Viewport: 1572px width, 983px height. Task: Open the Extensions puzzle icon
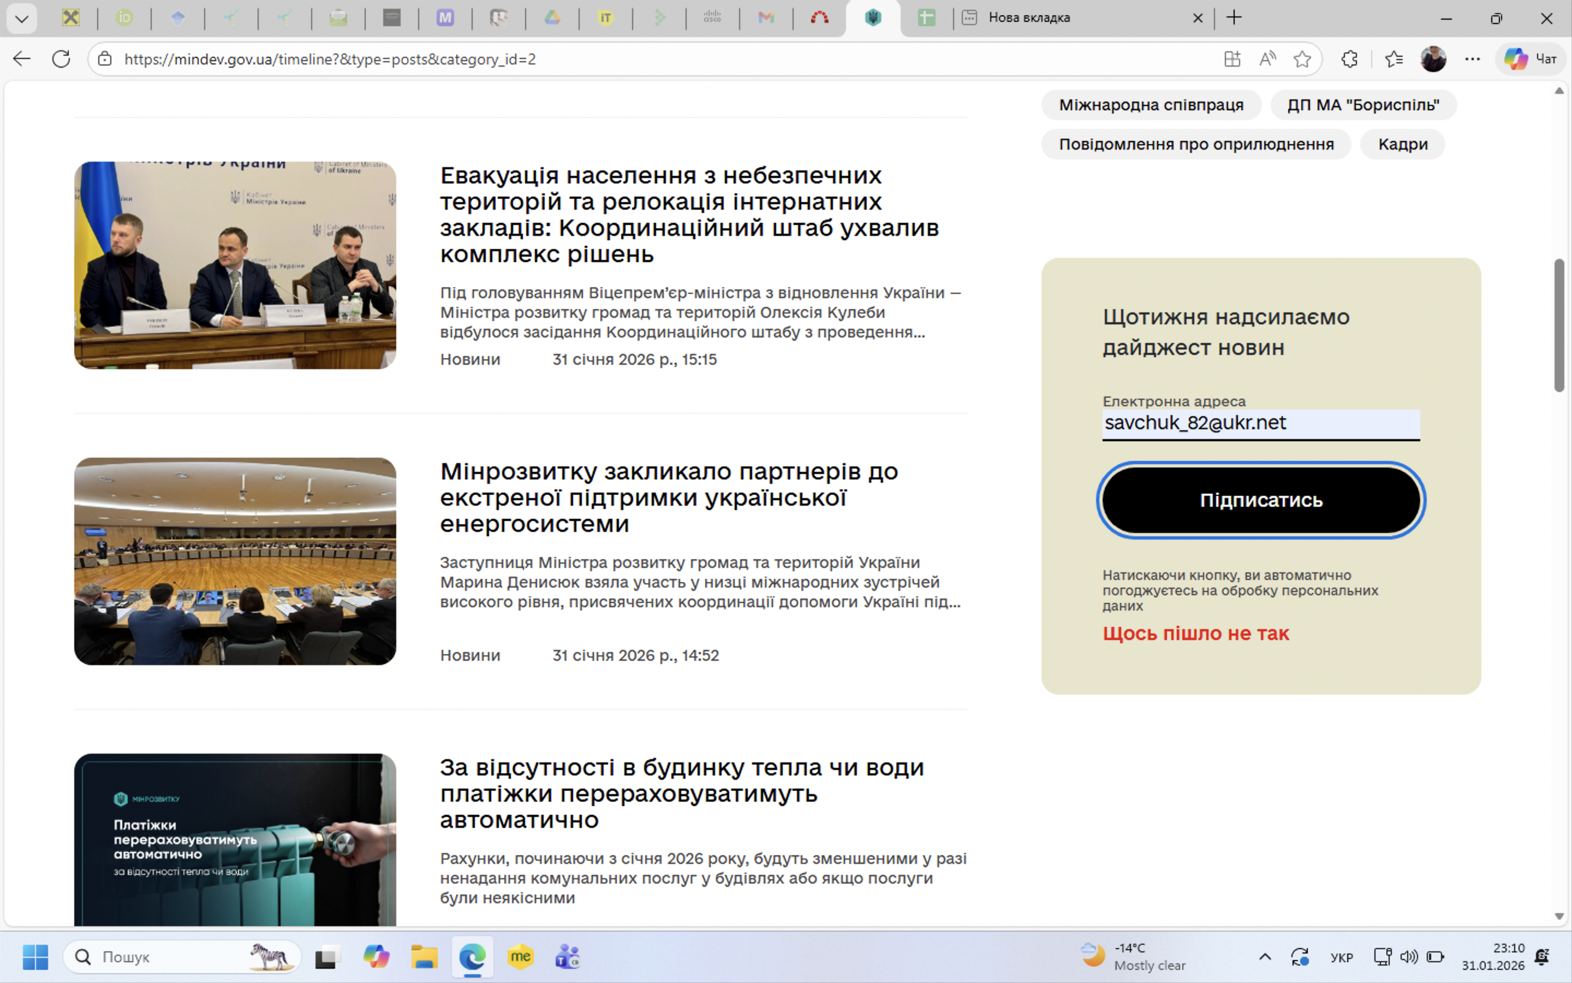(x=1349, y=59)
